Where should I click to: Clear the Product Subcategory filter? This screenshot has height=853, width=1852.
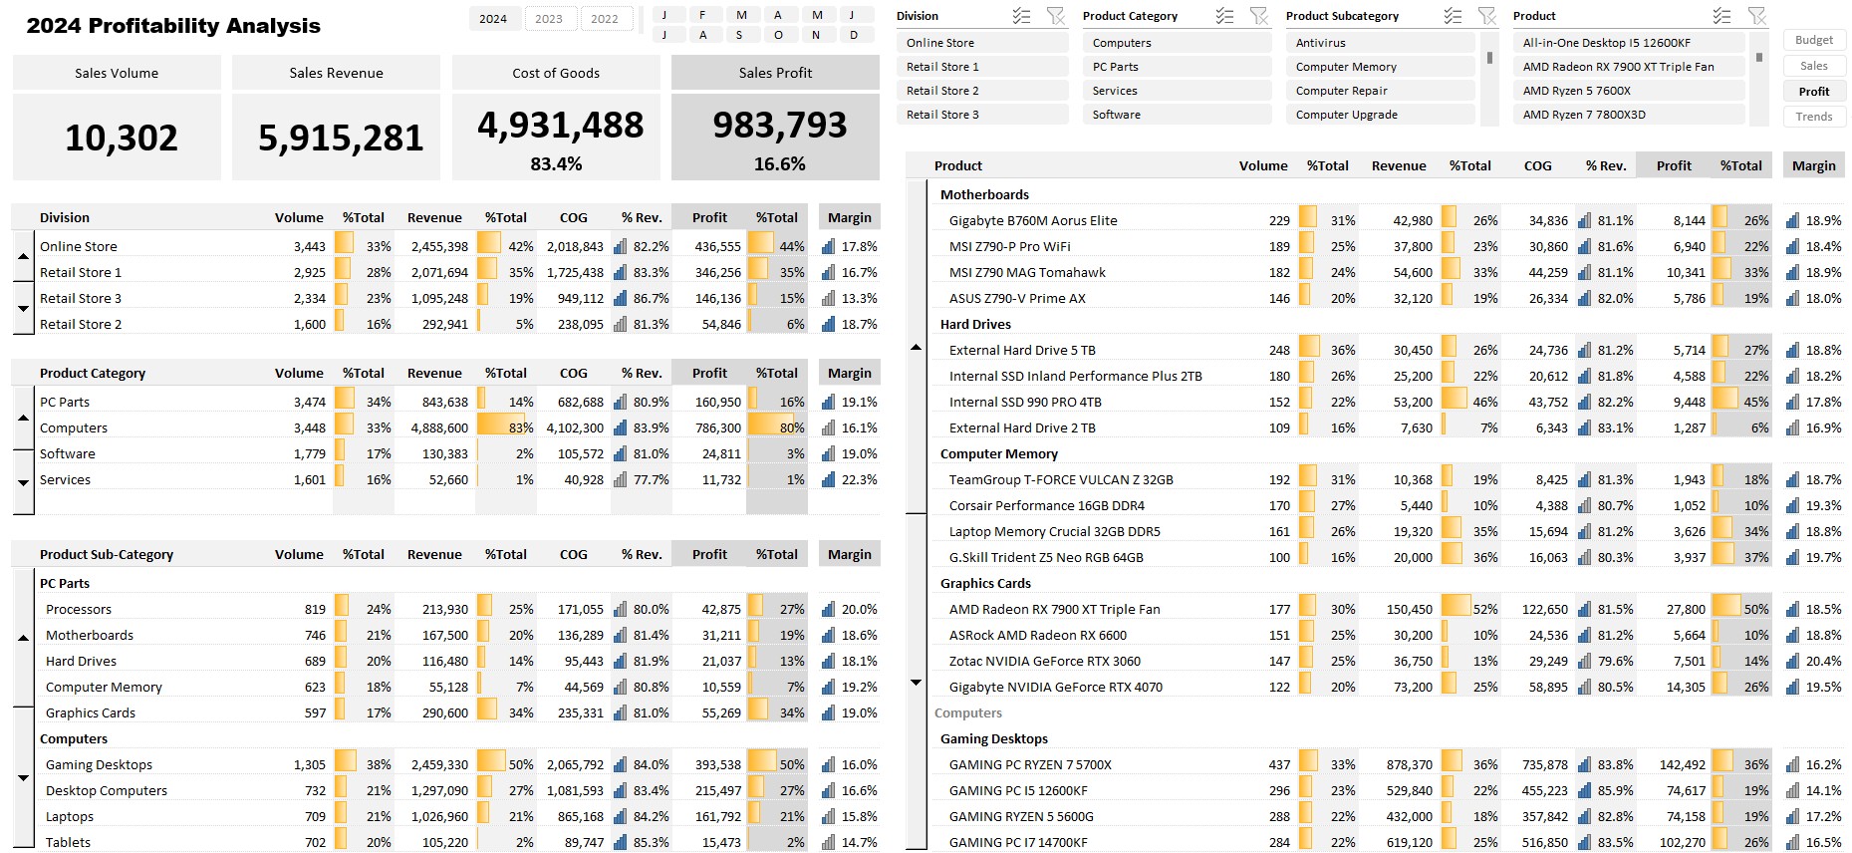pyautogui.click(x=1486, y=16)
